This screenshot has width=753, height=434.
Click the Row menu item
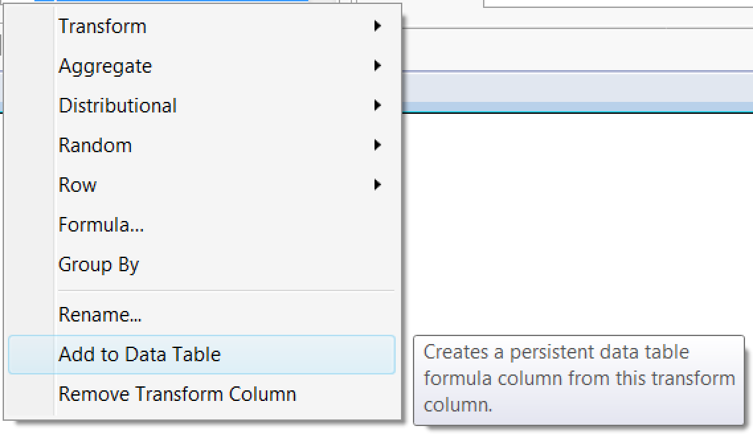[x=77, y=185]
